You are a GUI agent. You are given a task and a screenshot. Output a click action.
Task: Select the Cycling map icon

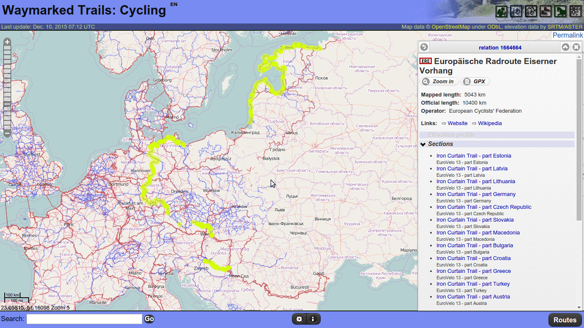516,11
